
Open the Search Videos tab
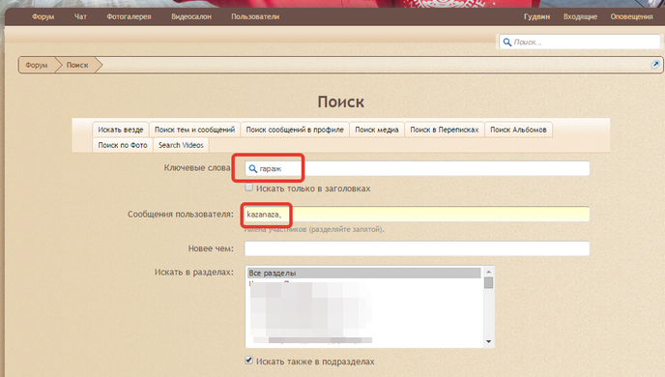pos(181,145)
